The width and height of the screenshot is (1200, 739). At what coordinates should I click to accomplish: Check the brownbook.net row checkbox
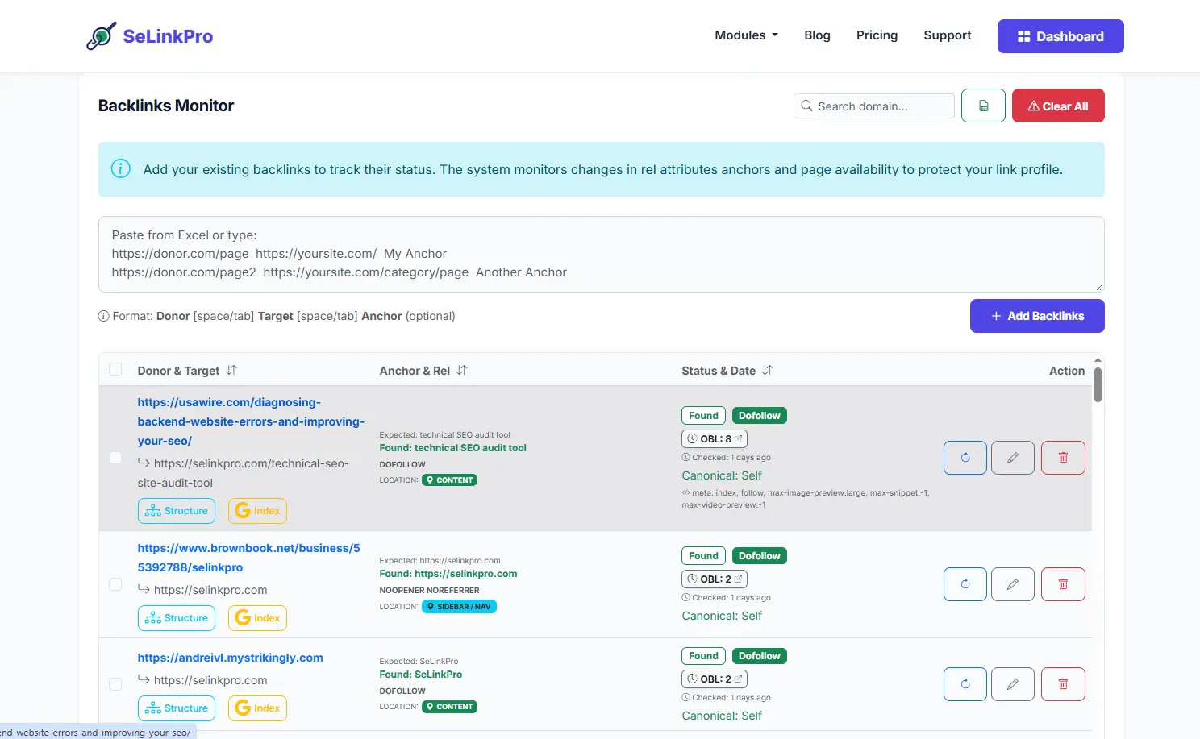pos(115,584)
